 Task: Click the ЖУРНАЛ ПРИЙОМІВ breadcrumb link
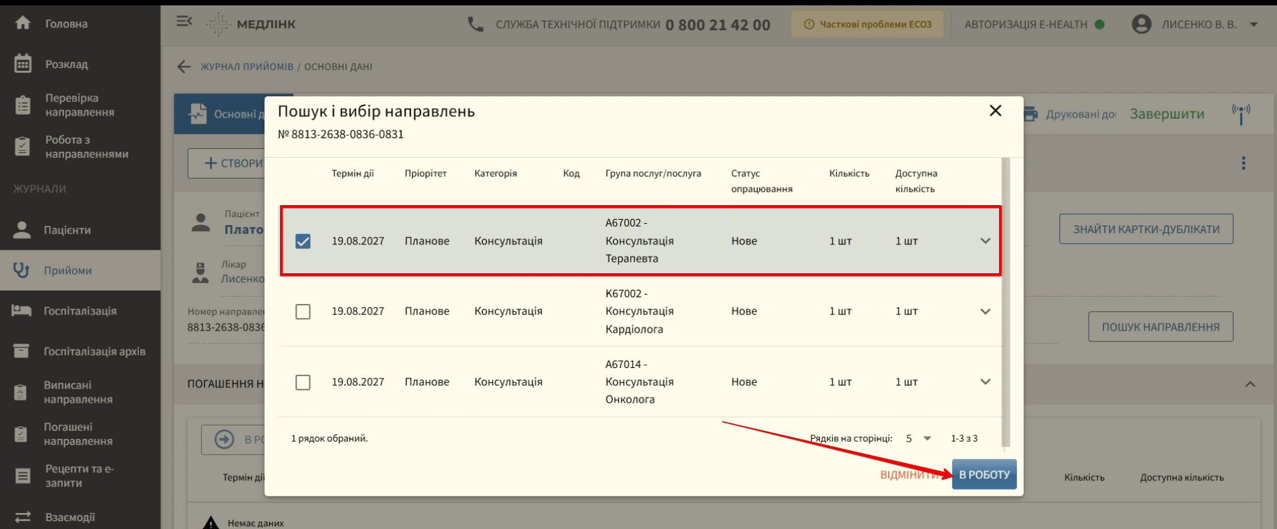(x=247, y=67)
